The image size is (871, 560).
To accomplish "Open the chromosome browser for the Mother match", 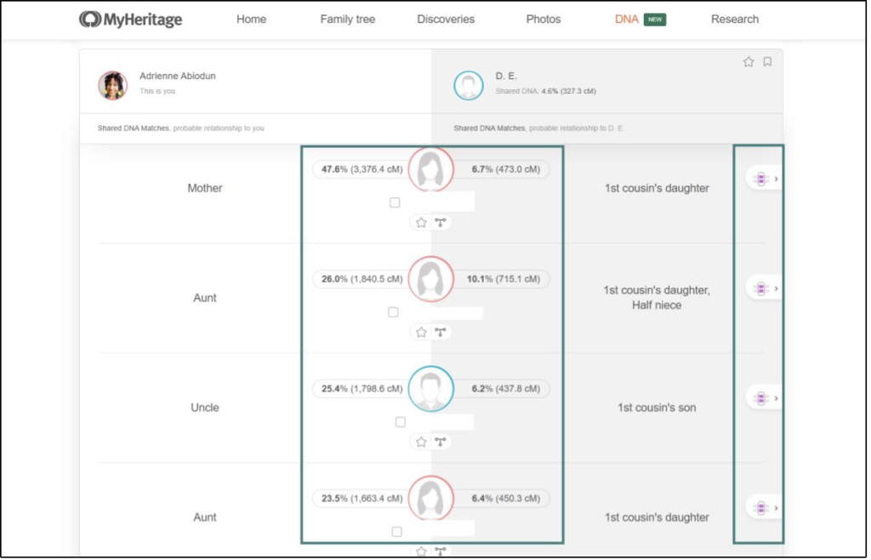I will point(761,178).
